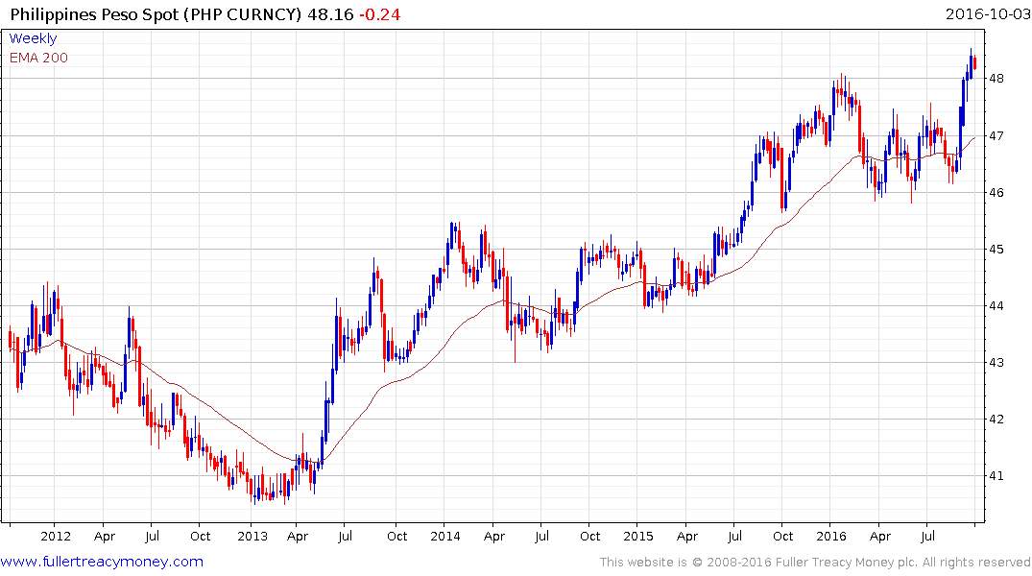Click the -0.24 change value
Image resolution: width=1032 pixels, height=576 pixels.
pos(380,13)
